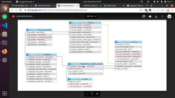Image resolution: width=175 pixels, height=98 pixels.
Task: Collapse the Labor table
Action: [x=68, y=79]
